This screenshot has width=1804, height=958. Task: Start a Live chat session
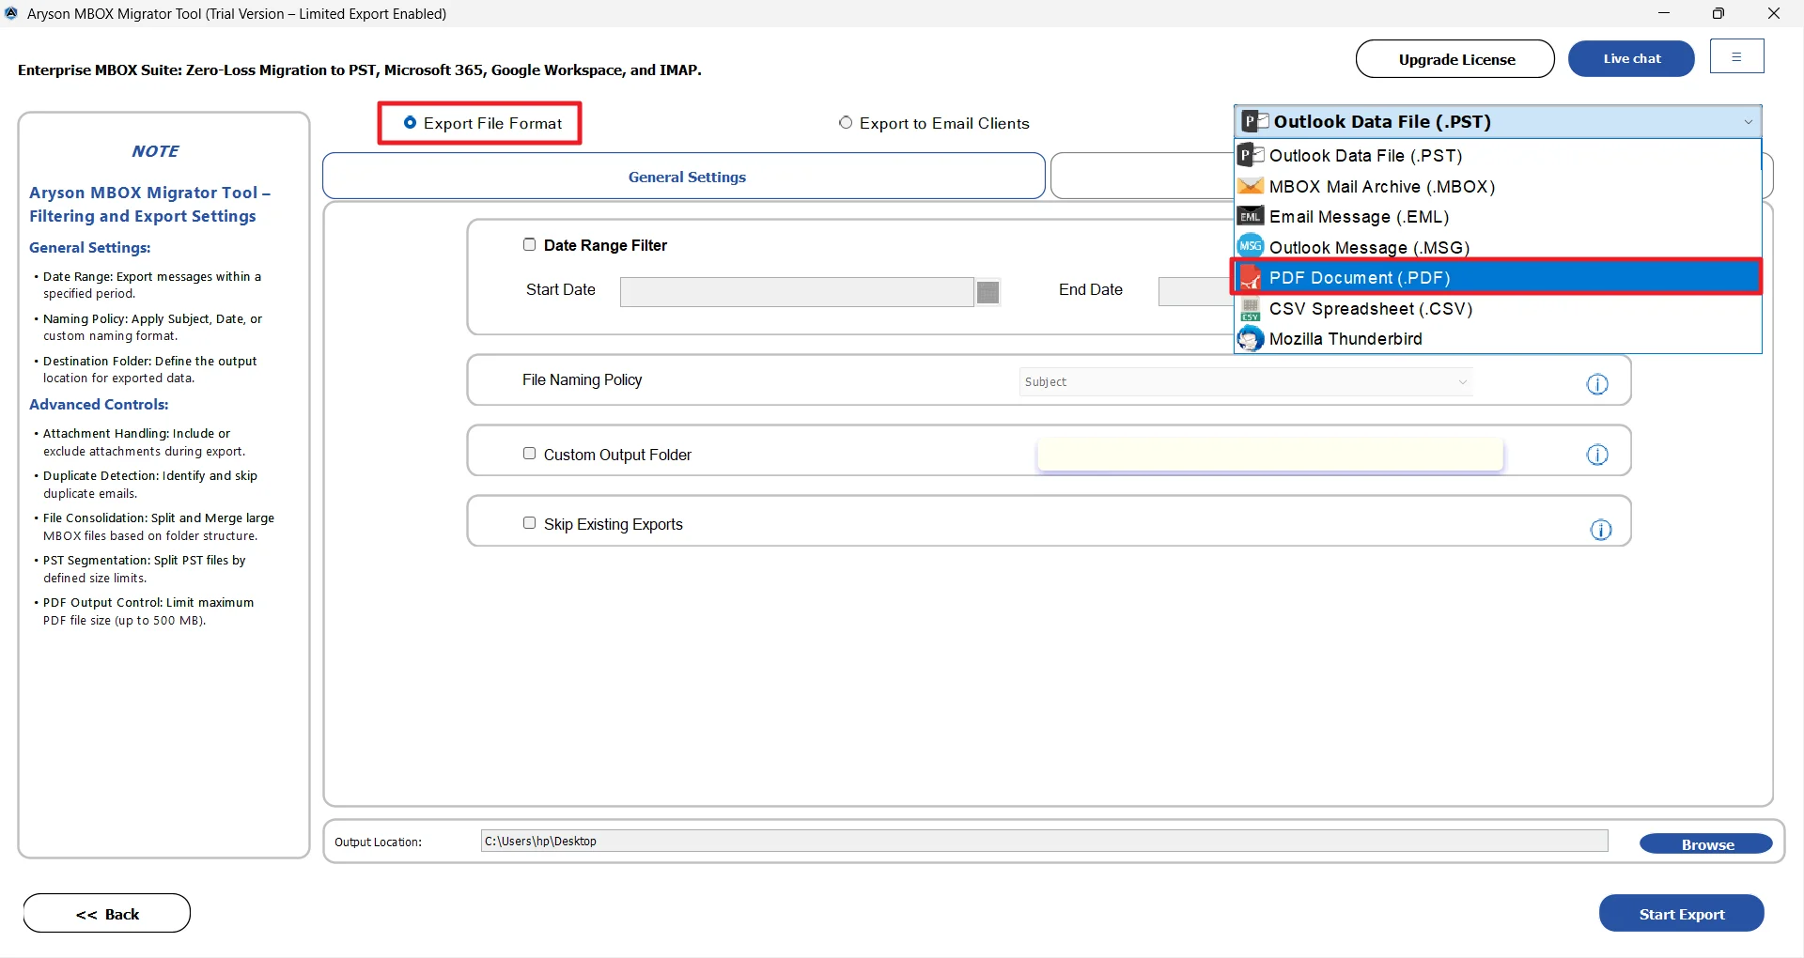(x=1631, y=58)
